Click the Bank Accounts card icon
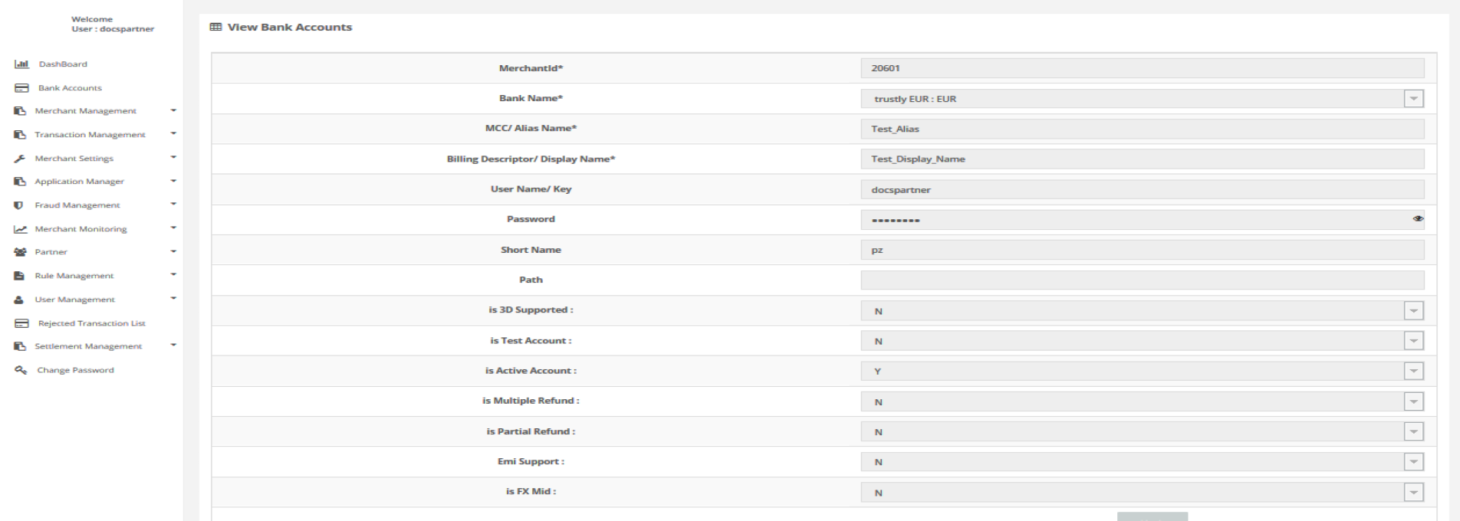 coord(21,88)
